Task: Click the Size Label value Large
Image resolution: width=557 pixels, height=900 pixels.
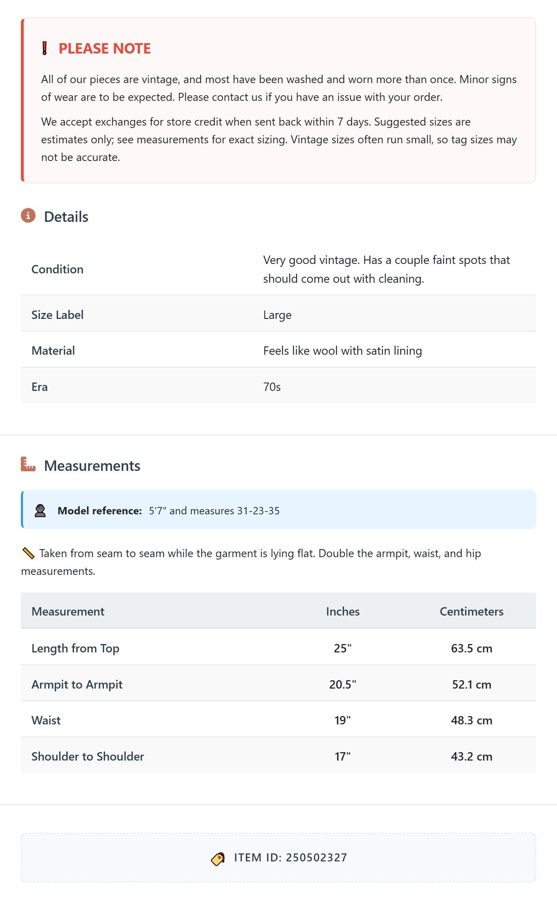Action: (277, 315)
